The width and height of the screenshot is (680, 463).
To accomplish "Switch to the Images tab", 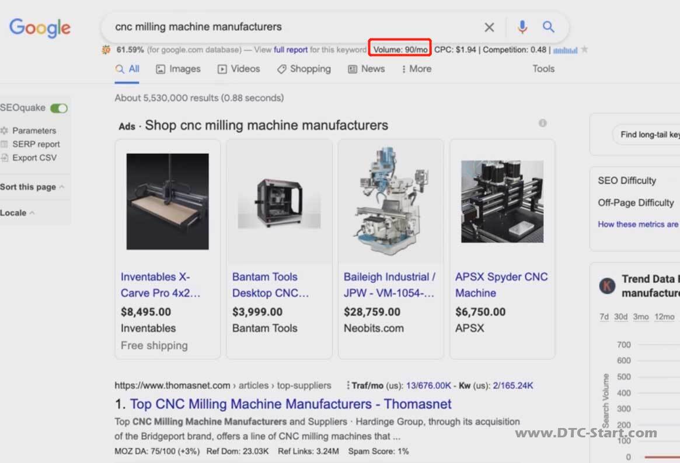I will tap(178, 69).
